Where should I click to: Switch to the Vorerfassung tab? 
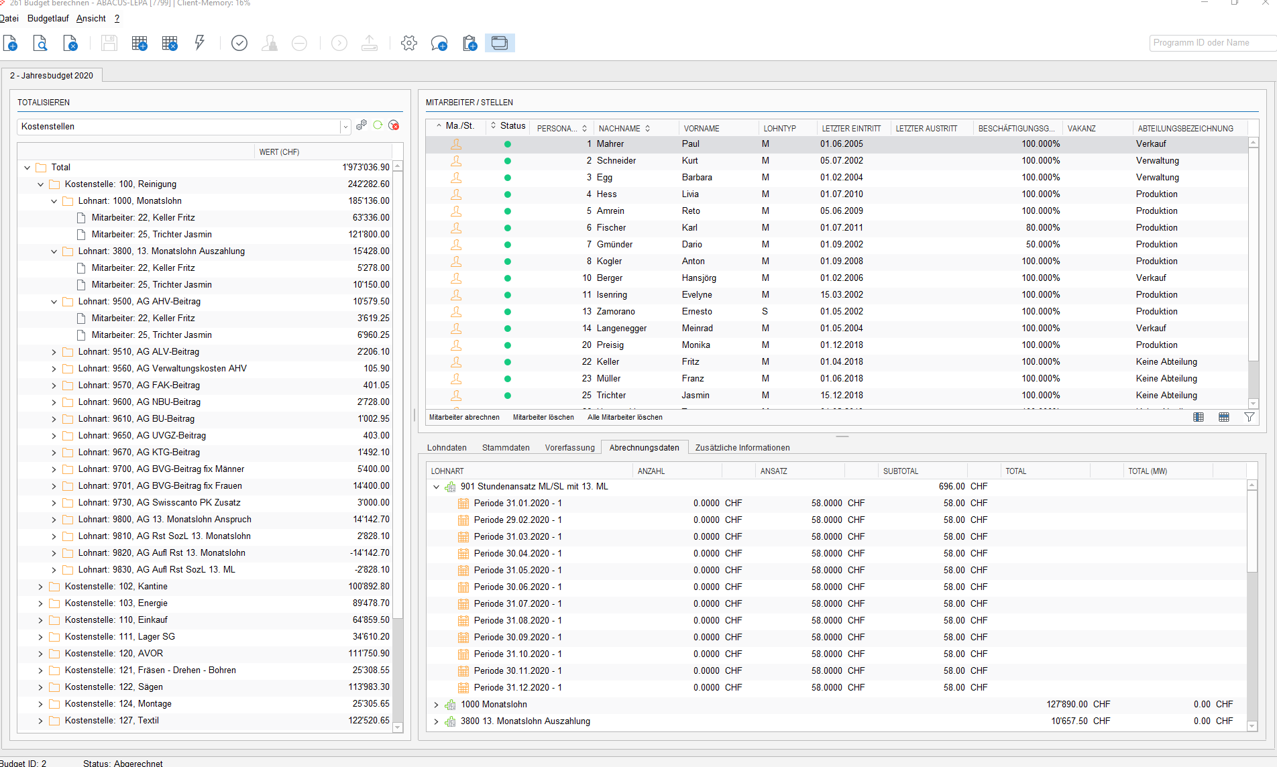click(570, 448)
